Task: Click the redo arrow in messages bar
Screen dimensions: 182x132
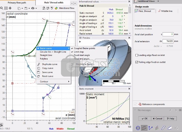Action: [176, 110]
